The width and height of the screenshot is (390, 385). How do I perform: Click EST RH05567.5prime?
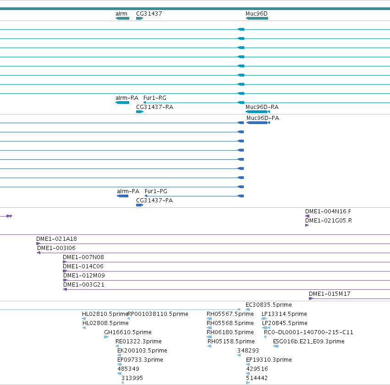point(209,319)
